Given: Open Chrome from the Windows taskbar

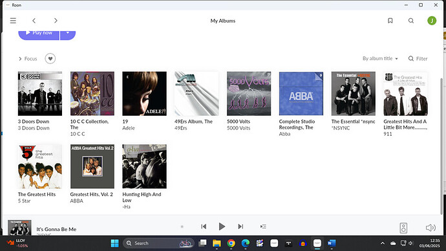Looking at the screenshot, I should [231, 243].
